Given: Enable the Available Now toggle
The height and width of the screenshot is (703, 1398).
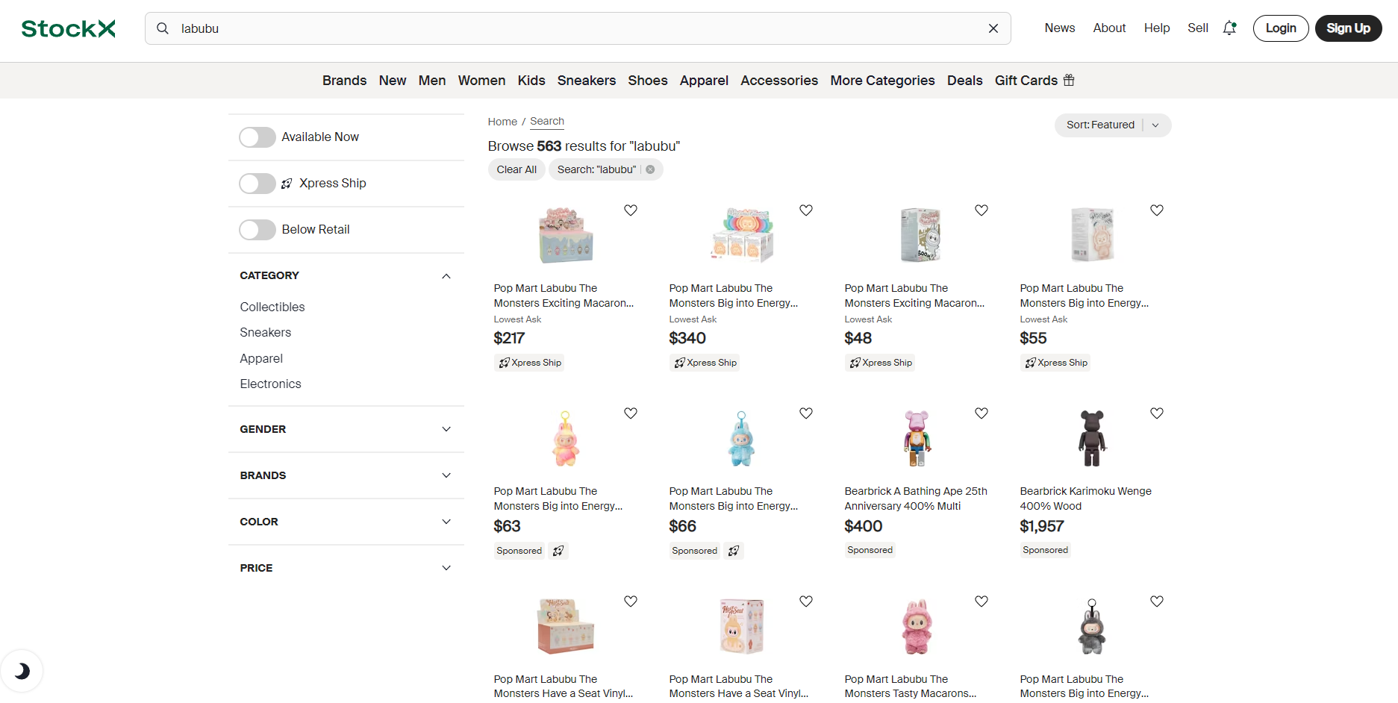Looking at the screenshot, I should (258, 137).
